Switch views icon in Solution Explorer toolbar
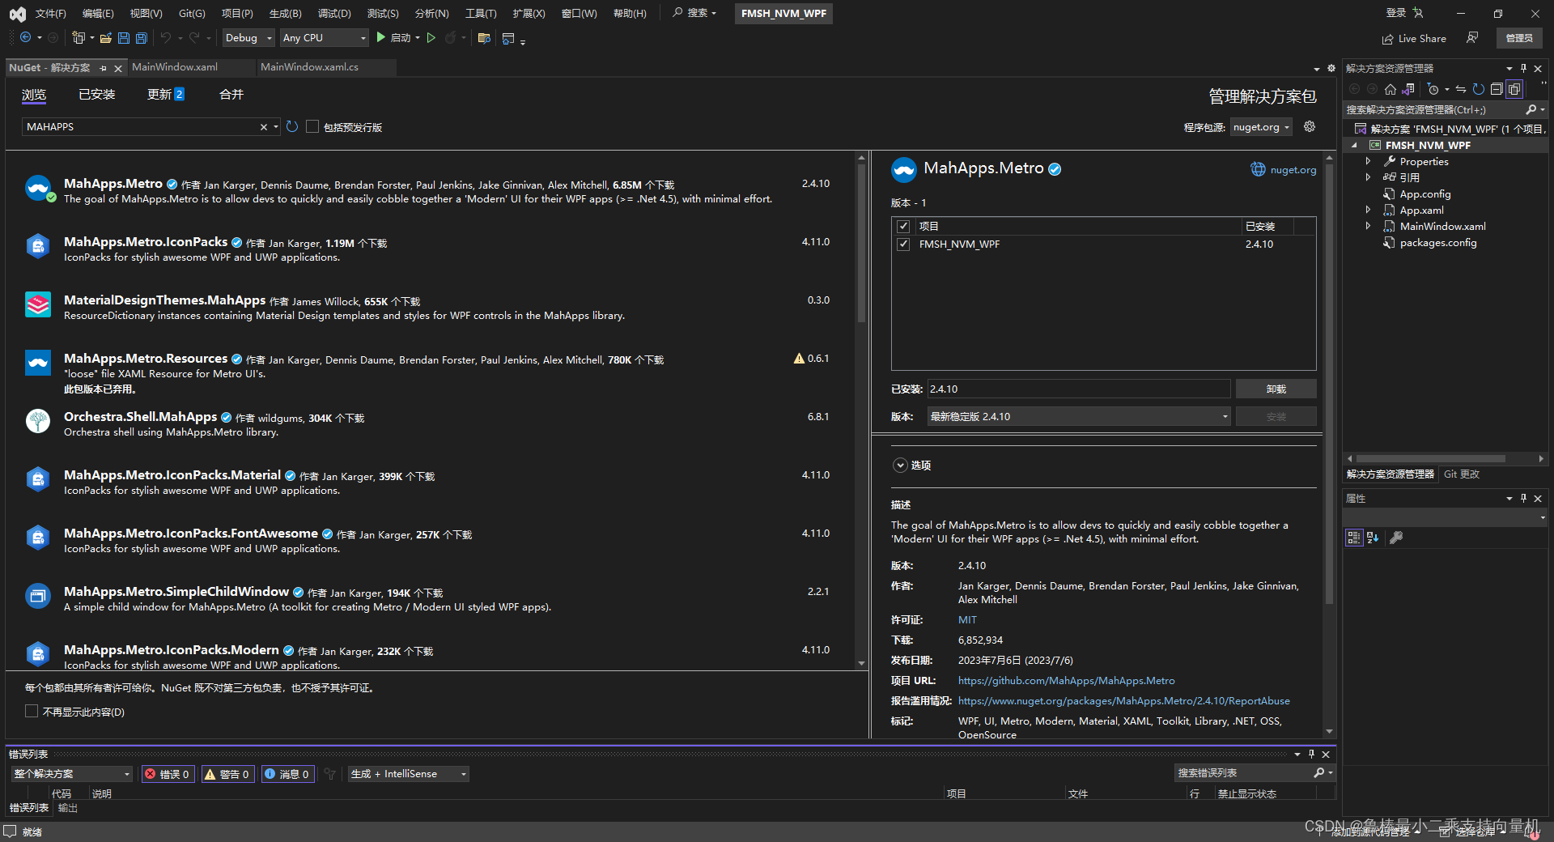 1408,89
